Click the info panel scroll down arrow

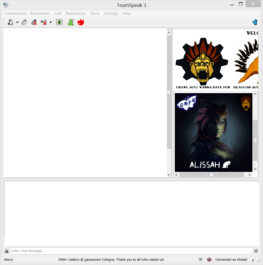point(255,169)
